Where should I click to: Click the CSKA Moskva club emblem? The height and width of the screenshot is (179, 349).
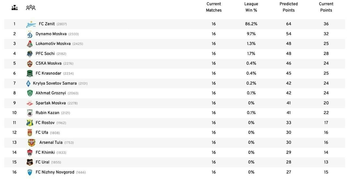click(30, 64)
